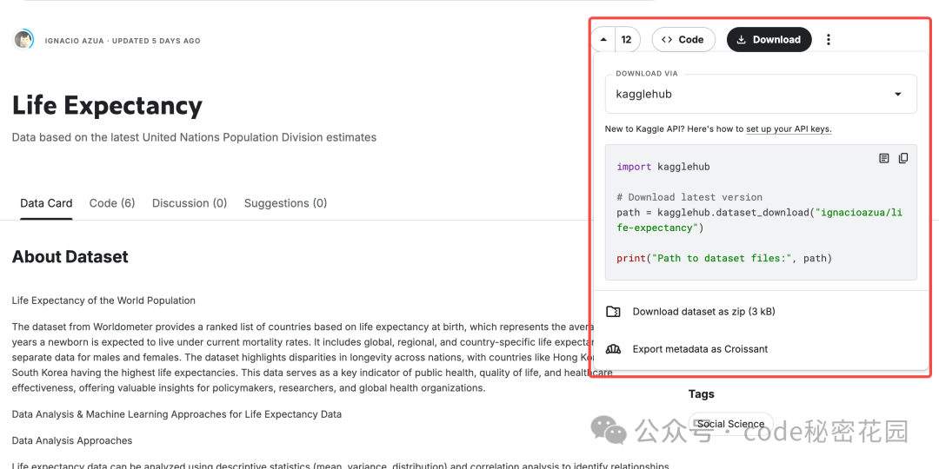Follow the set up your API keys link
The width and height of the screenshot is (939, 469).
[789, 129]
